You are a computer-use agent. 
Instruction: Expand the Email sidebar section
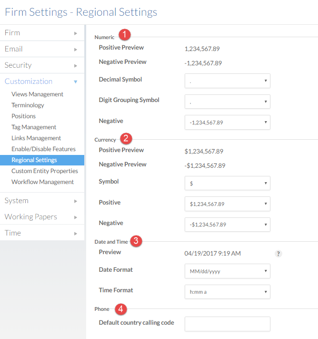click(42, 49)
